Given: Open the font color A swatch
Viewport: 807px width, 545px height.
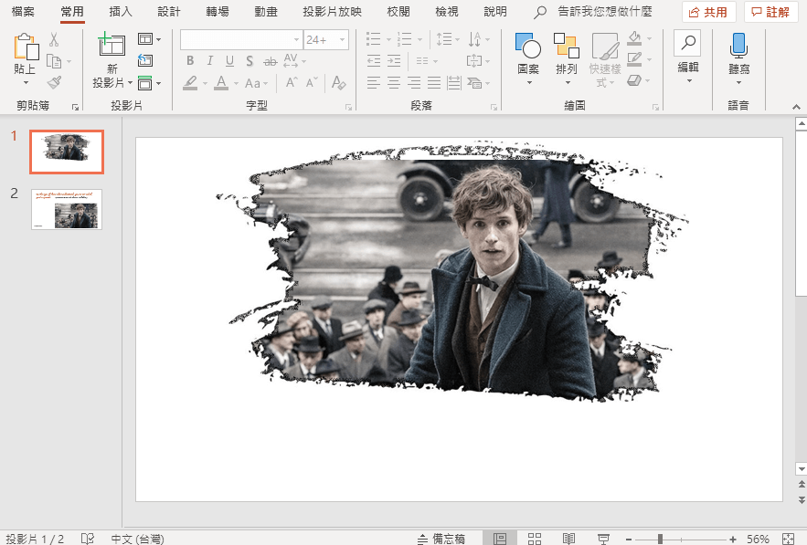Looking at the screenshot, I should (x=221, y=83).
